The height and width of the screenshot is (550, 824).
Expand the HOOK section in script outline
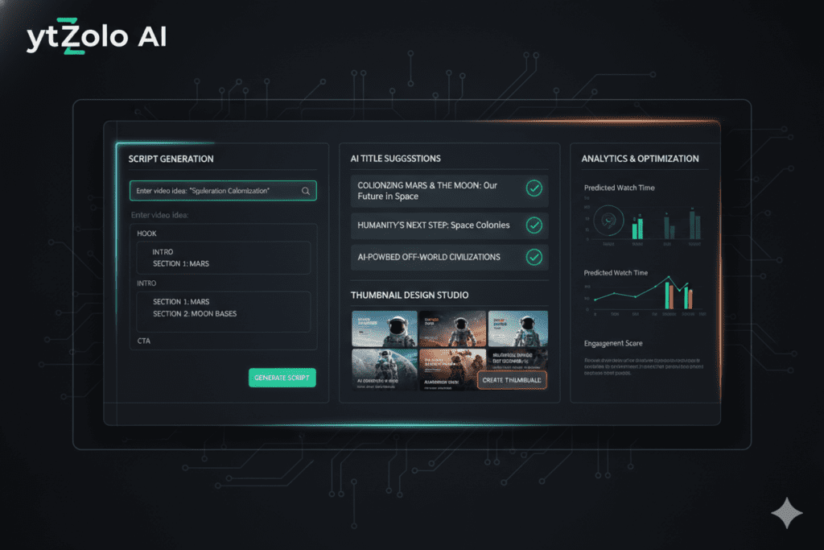pyautogui.click(x=147, y=234)
